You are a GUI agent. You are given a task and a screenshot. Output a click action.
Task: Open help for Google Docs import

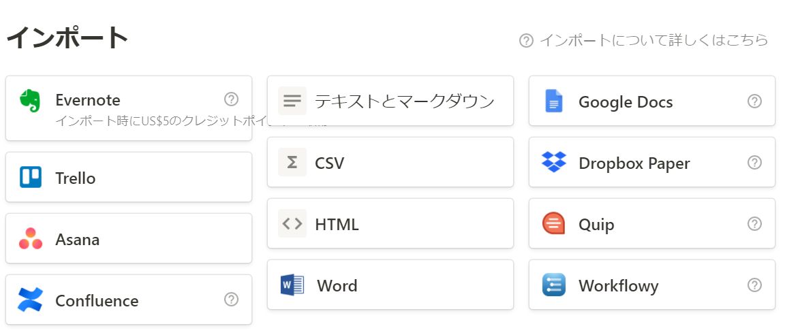[x=754, y=101]
